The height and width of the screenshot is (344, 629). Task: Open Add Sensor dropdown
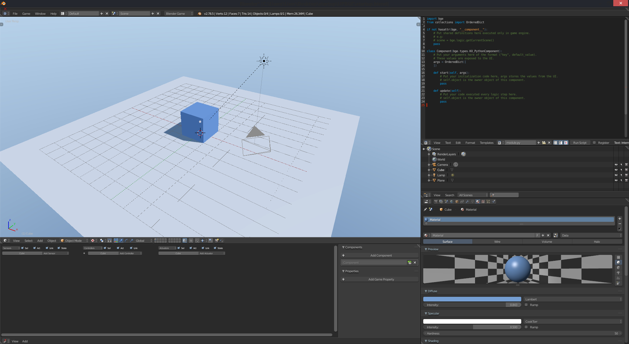pyautogui.click(x=56, y=253)
